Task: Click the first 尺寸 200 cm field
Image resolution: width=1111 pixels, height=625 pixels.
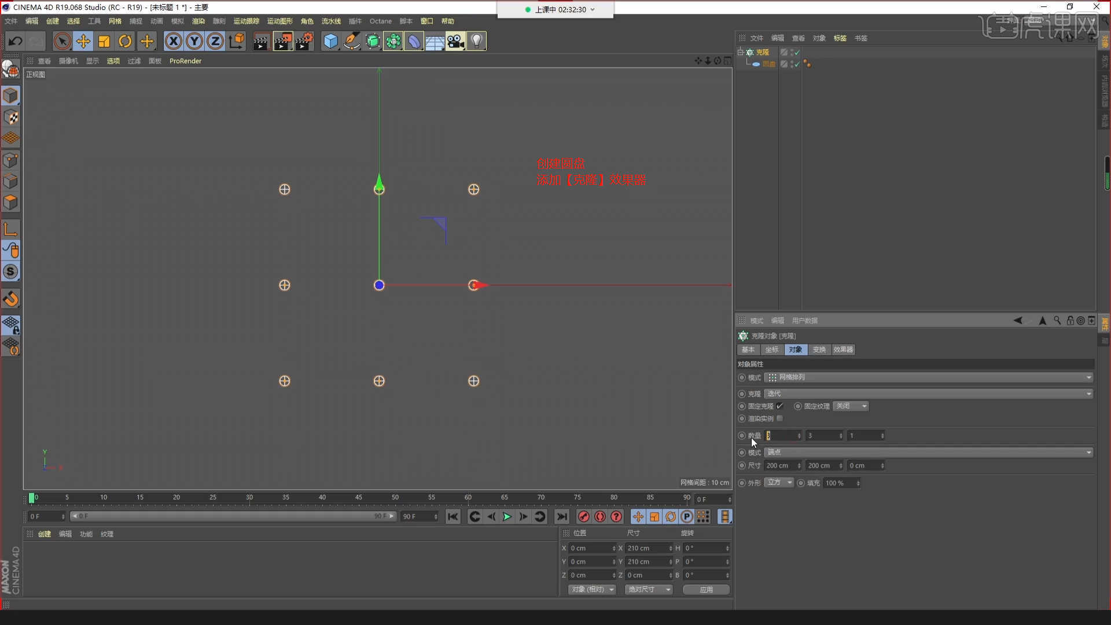Action: (783, 465)
